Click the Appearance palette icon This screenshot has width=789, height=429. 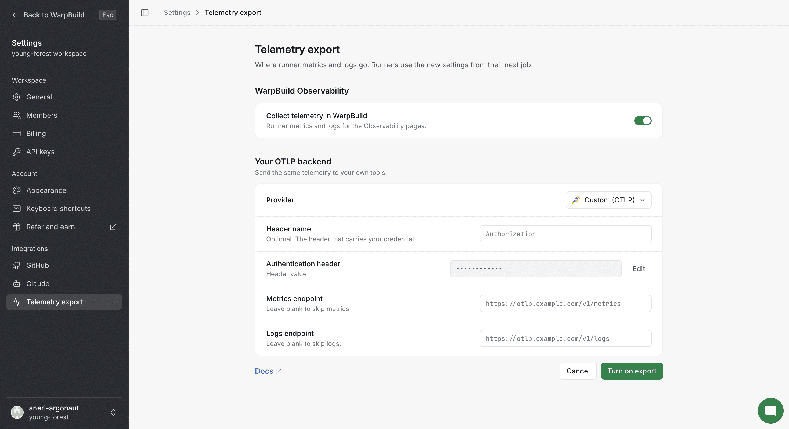tap(17, 190)
